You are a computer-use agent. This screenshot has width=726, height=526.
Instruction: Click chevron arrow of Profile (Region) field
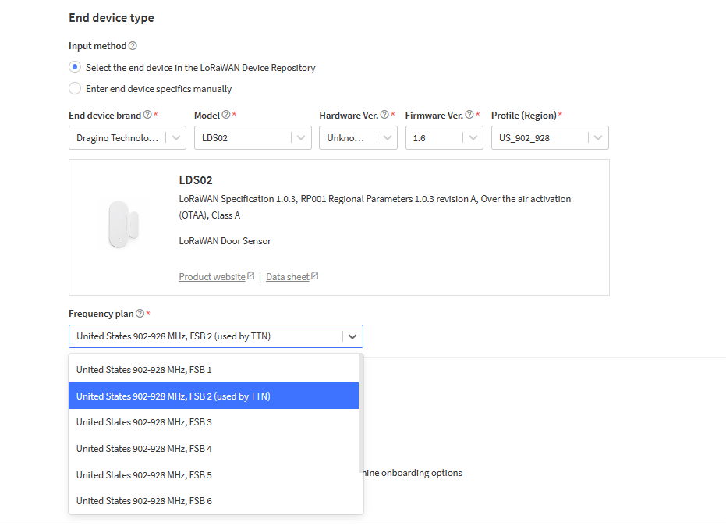pos(598,137)
